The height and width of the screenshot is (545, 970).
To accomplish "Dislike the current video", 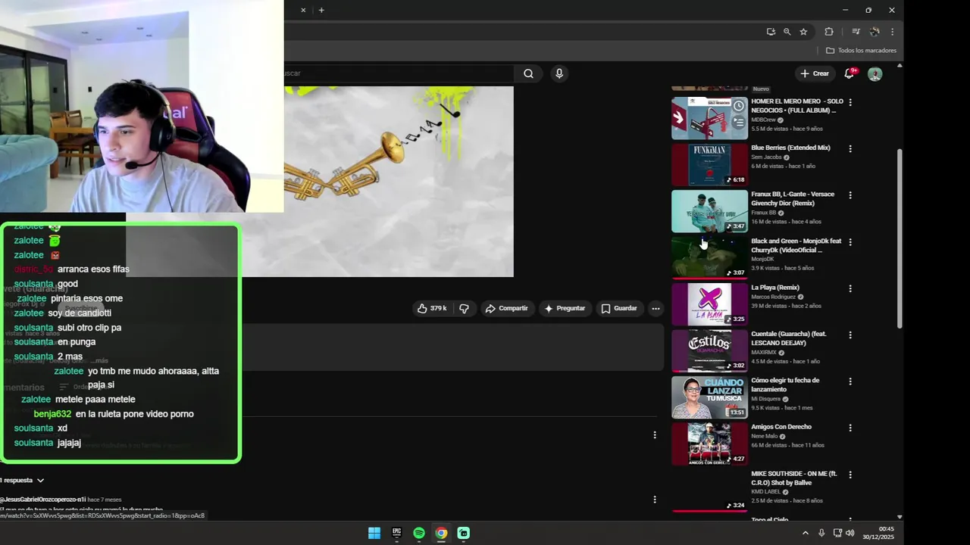I will point(464,308).
